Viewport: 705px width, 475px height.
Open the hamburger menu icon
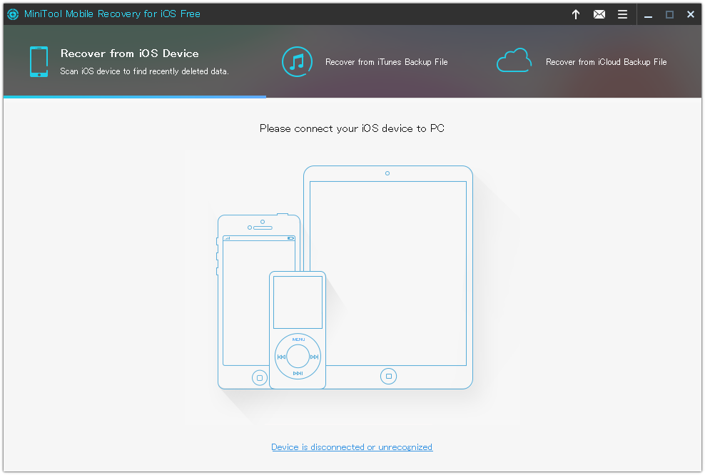622,14
